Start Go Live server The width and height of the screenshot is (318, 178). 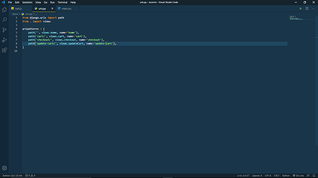tap(298, 176)
